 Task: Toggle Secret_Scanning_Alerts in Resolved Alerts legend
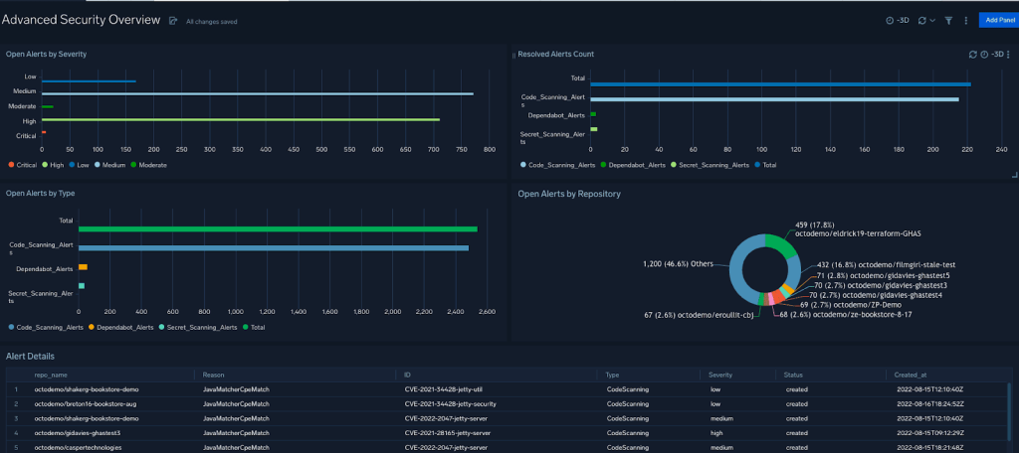pyautogui.click(x=710, y=165)
